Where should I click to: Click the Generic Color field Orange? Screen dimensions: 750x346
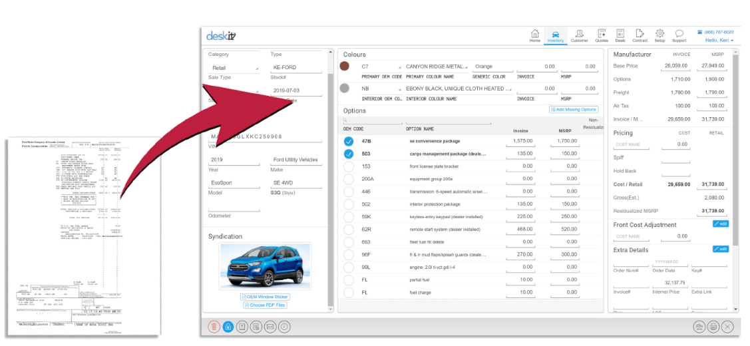(x=491, y=67)
